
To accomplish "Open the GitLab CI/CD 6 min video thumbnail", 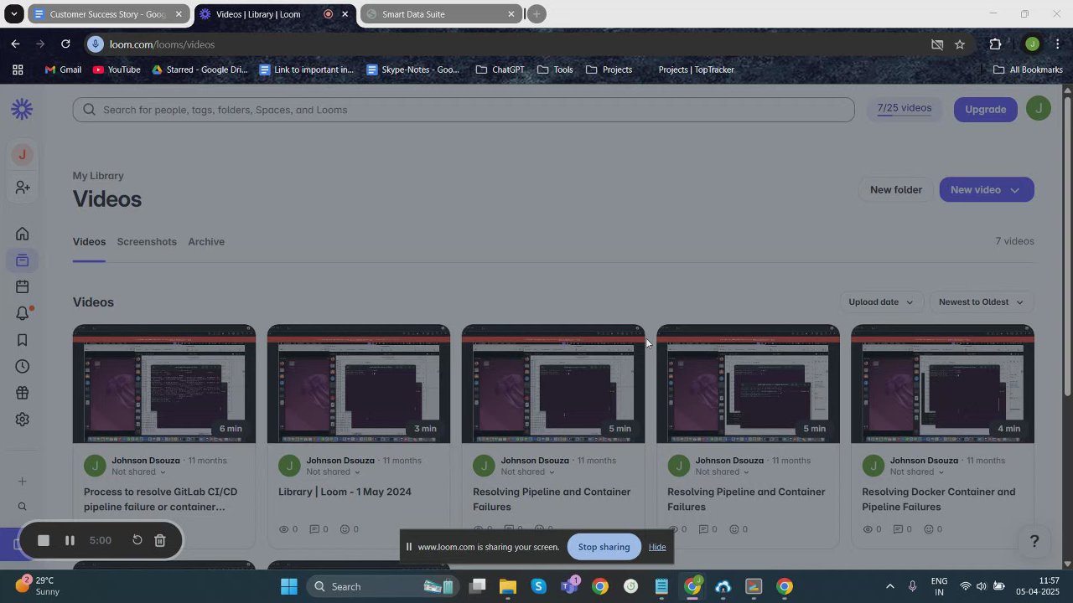I will [x=164, y=384].
